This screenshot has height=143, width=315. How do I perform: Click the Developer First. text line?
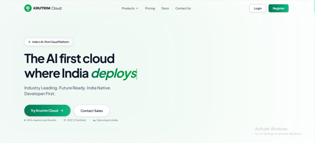click(40, 94)
